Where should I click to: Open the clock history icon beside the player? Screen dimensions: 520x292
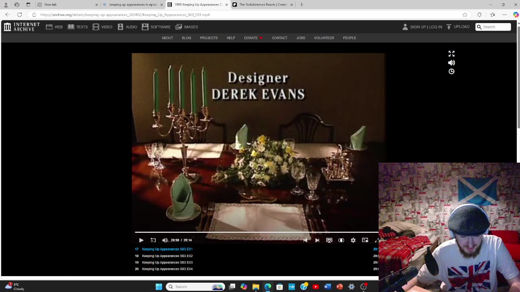[x=451, y=71]
